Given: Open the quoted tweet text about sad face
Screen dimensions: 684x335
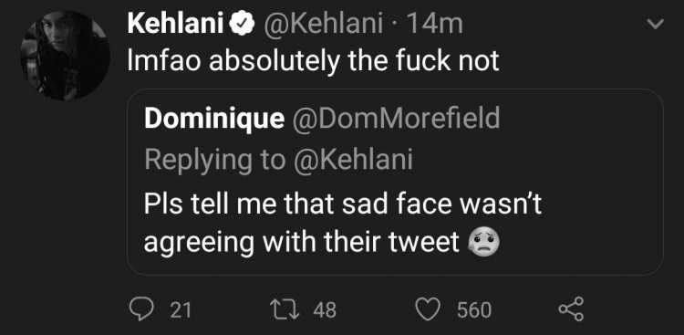Looking at the screenshot, I should tap(343, 224).
